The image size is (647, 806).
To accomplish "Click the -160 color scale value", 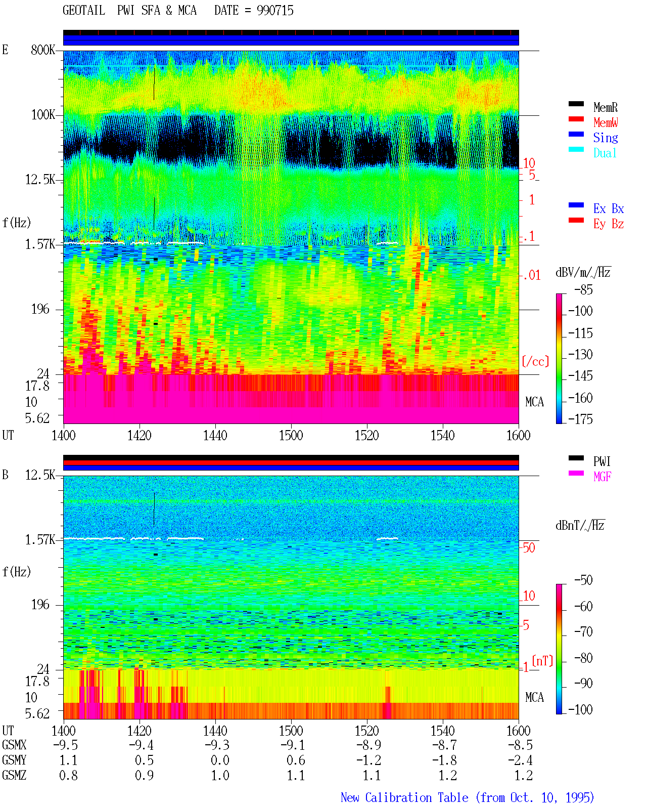I will (581, 398).
